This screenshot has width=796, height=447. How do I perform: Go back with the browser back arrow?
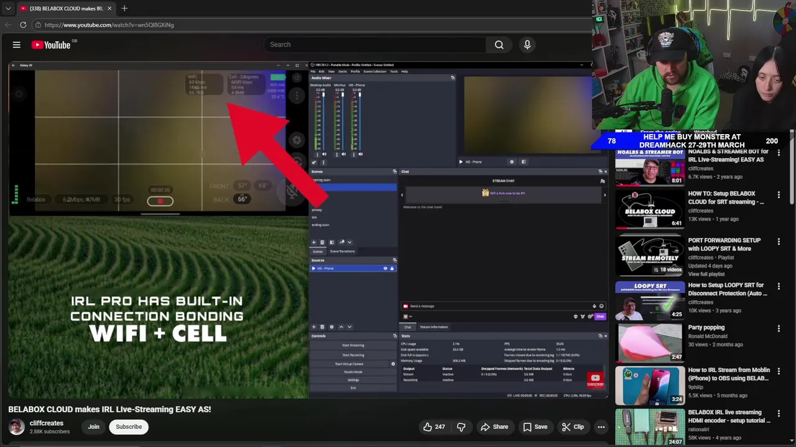click(7, 25)
